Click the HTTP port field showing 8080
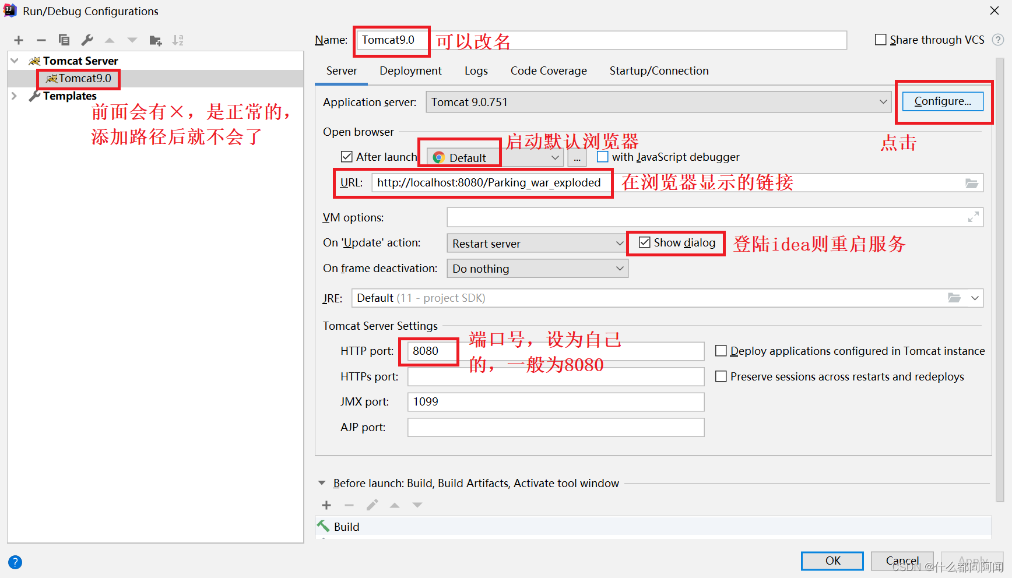This screenshot has height=578, width=1012. point(556,351)
